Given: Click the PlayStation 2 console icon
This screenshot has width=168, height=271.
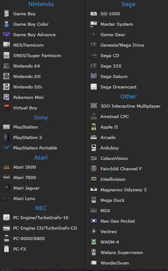Looking at the screenshot, I should pyautogui.click(x=7, y=137).
